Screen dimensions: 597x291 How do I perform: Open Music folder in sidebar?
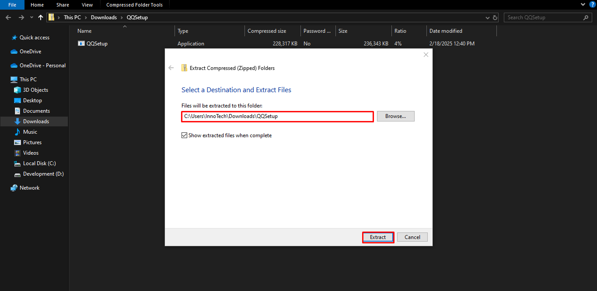pos(30,132)
